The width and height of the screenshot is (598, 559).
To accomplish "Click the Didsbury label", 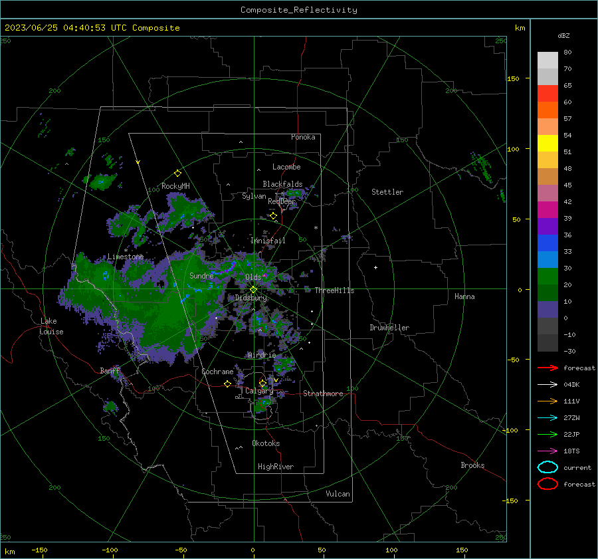I will (250, 298).
